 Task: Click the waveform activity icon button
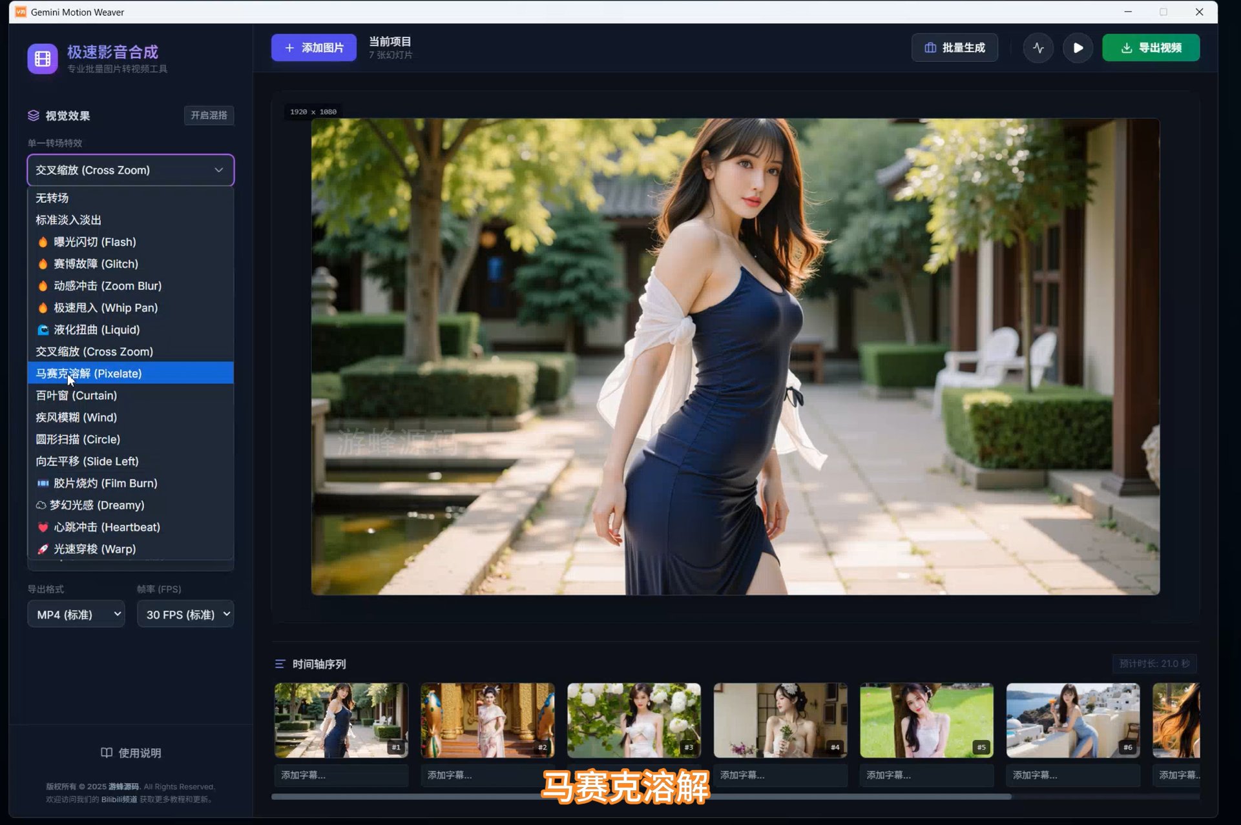[1038, 48]
